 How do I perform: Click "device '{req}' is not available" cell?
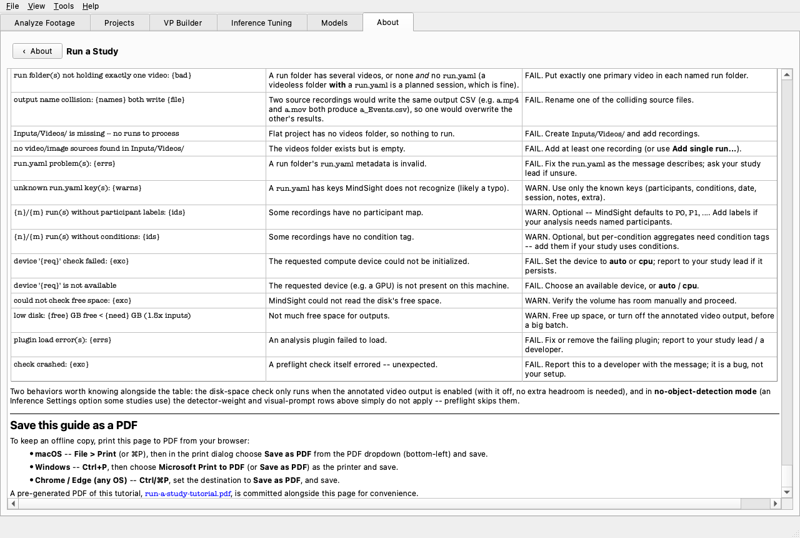coord(139,286)
